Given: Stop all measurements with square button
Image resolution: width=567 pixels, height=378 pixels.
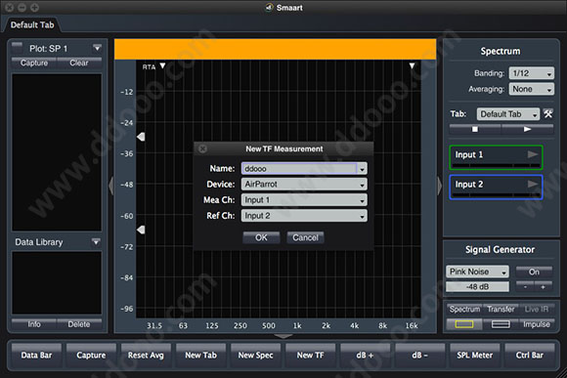Looking at the screenshot, I should pyautogui.click(x=475, y=129).
